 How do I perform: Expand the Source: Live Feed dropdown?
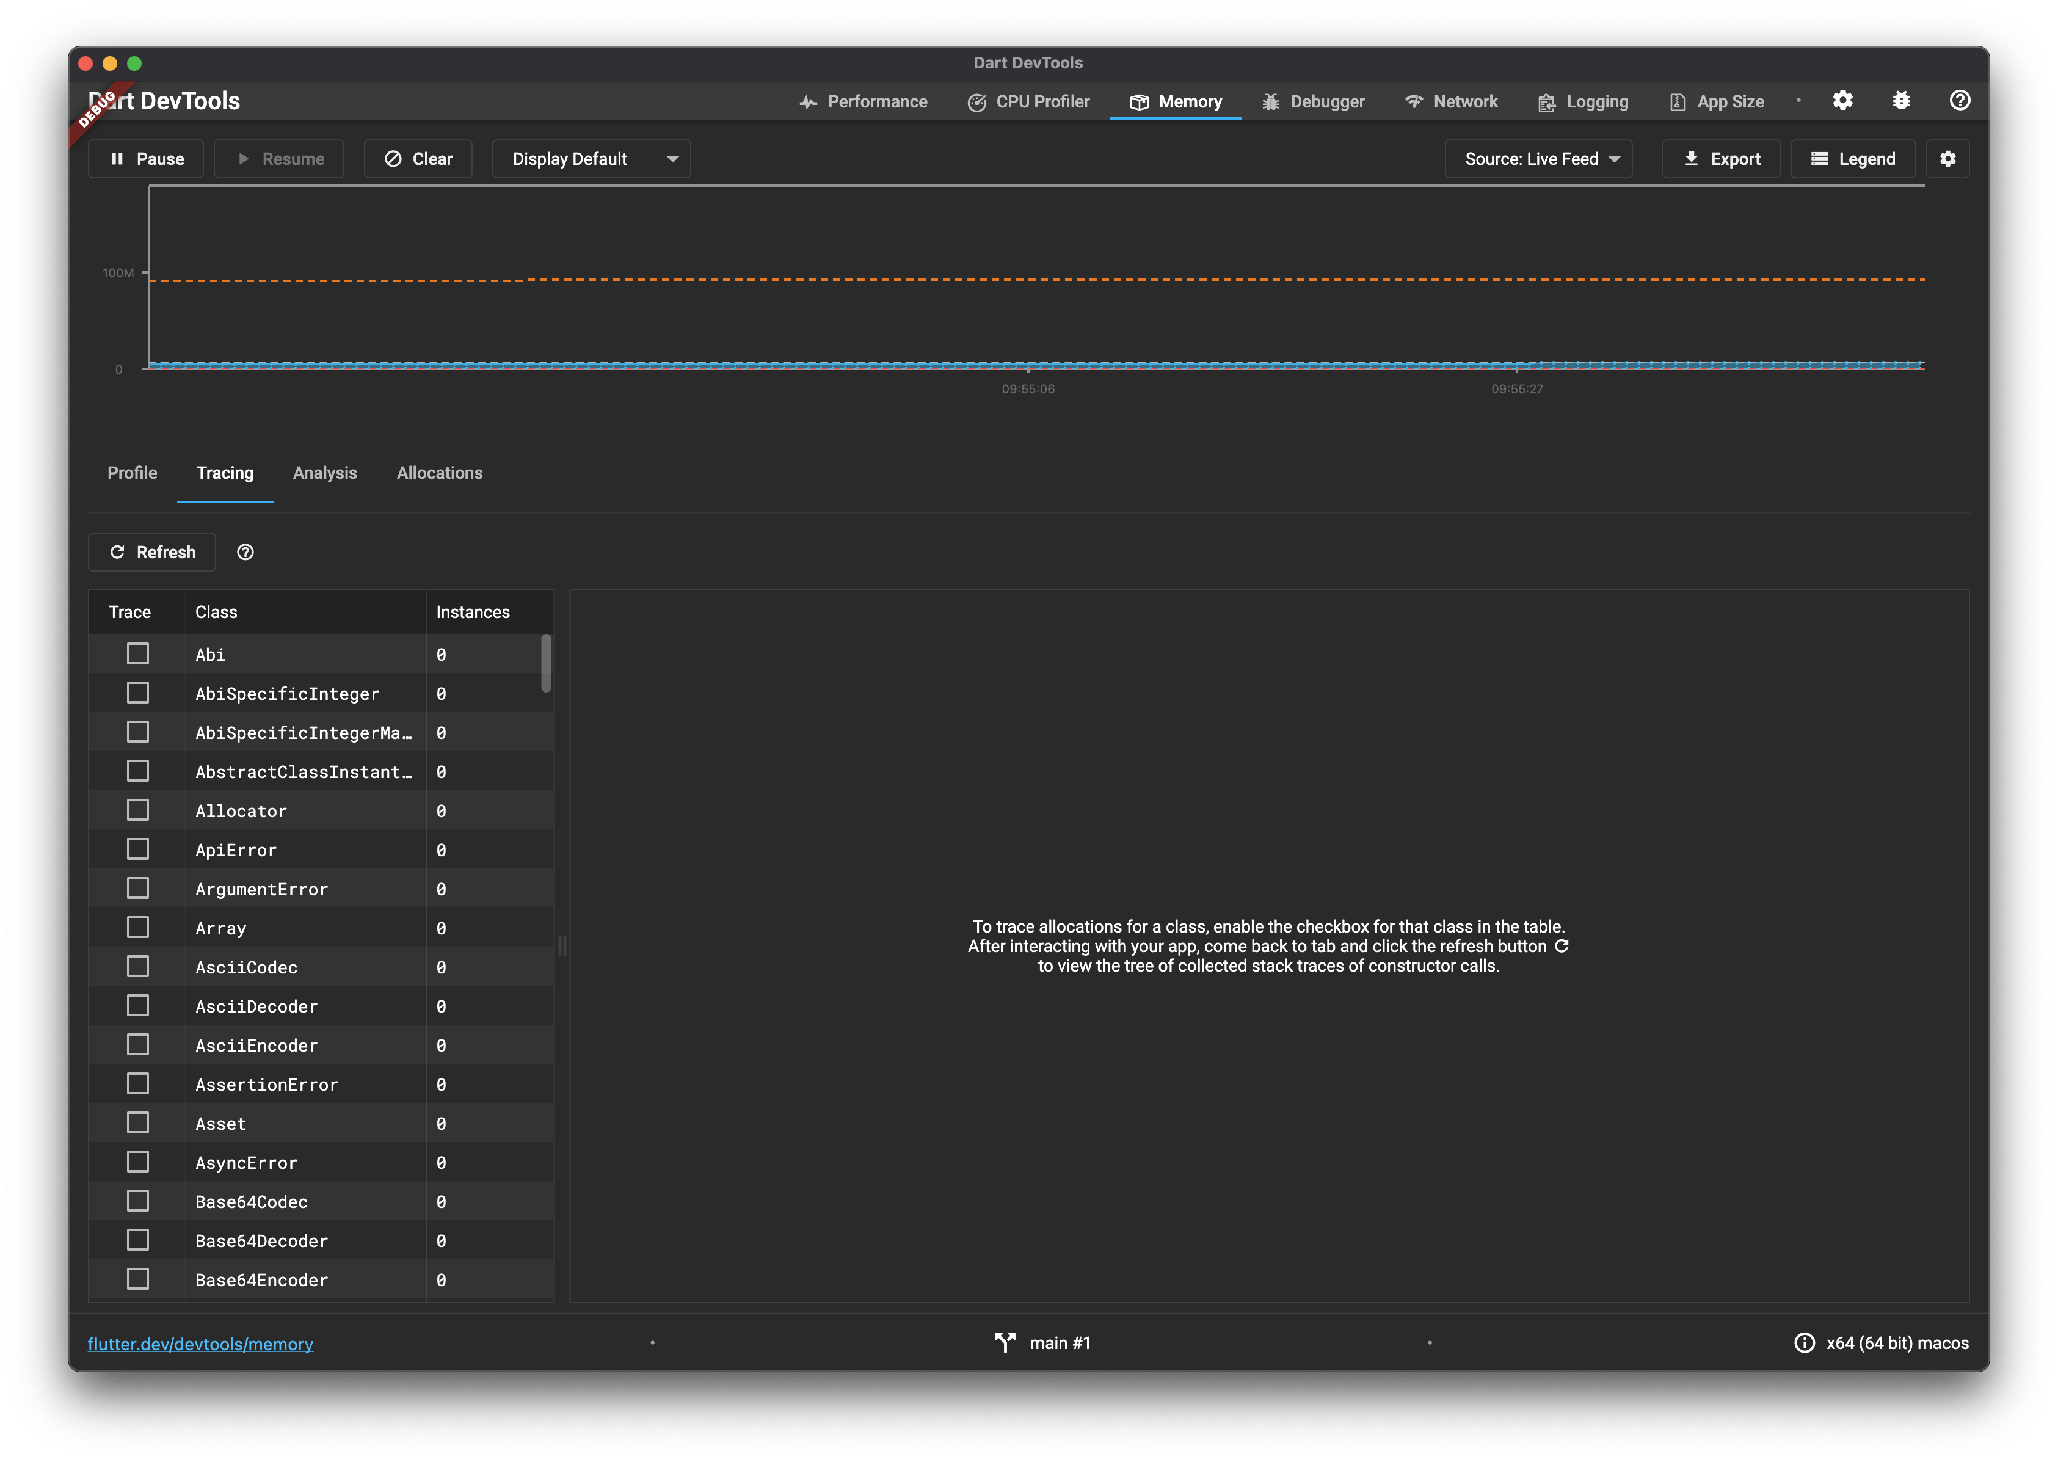pyautogui.click(x=1538, y=159)
